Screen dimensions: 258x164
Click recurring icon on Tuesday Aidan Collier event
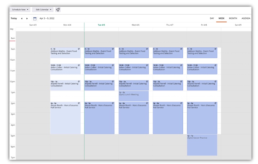(x=113, y=65)
